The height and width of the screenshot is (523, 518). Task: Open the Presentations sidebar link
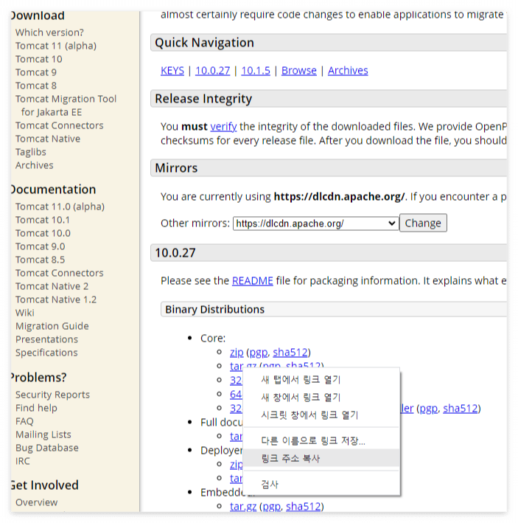pos(46,339)
